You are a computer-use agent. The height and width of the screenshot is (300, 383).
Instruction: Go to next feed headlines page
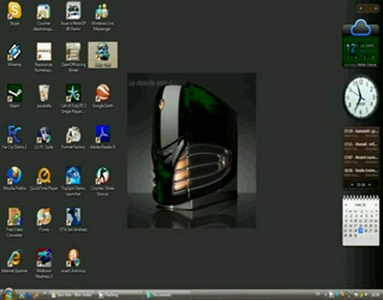coord(370,185)
